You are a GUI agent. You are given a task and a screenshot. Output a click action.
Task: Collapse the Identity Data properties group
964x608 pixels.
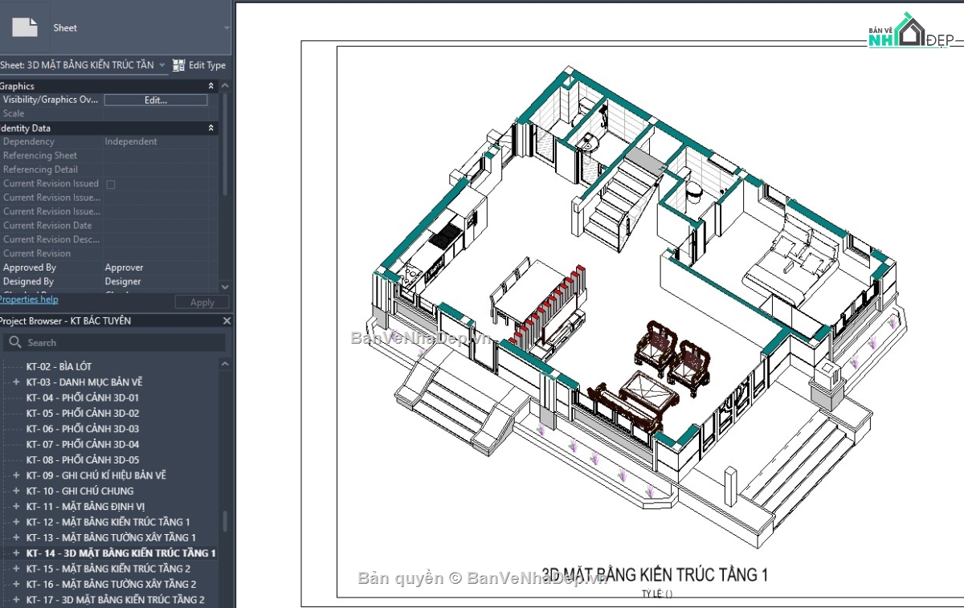[x=211, y=128]
